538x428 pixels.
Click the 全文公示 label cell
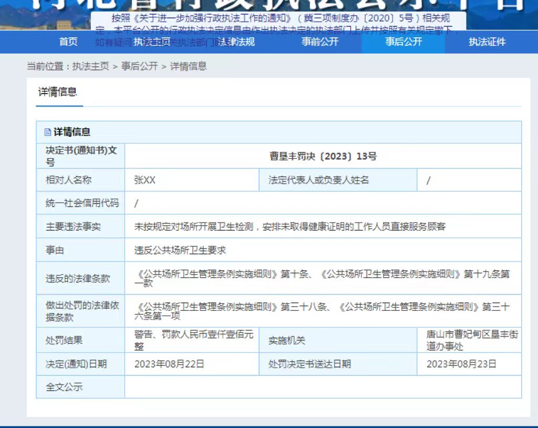pyautogui.click(x=80, y=387)
